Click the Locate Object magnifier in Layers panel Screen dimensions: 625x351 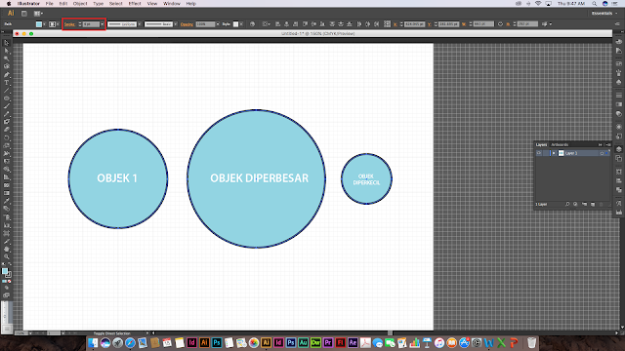pos(567,204)
